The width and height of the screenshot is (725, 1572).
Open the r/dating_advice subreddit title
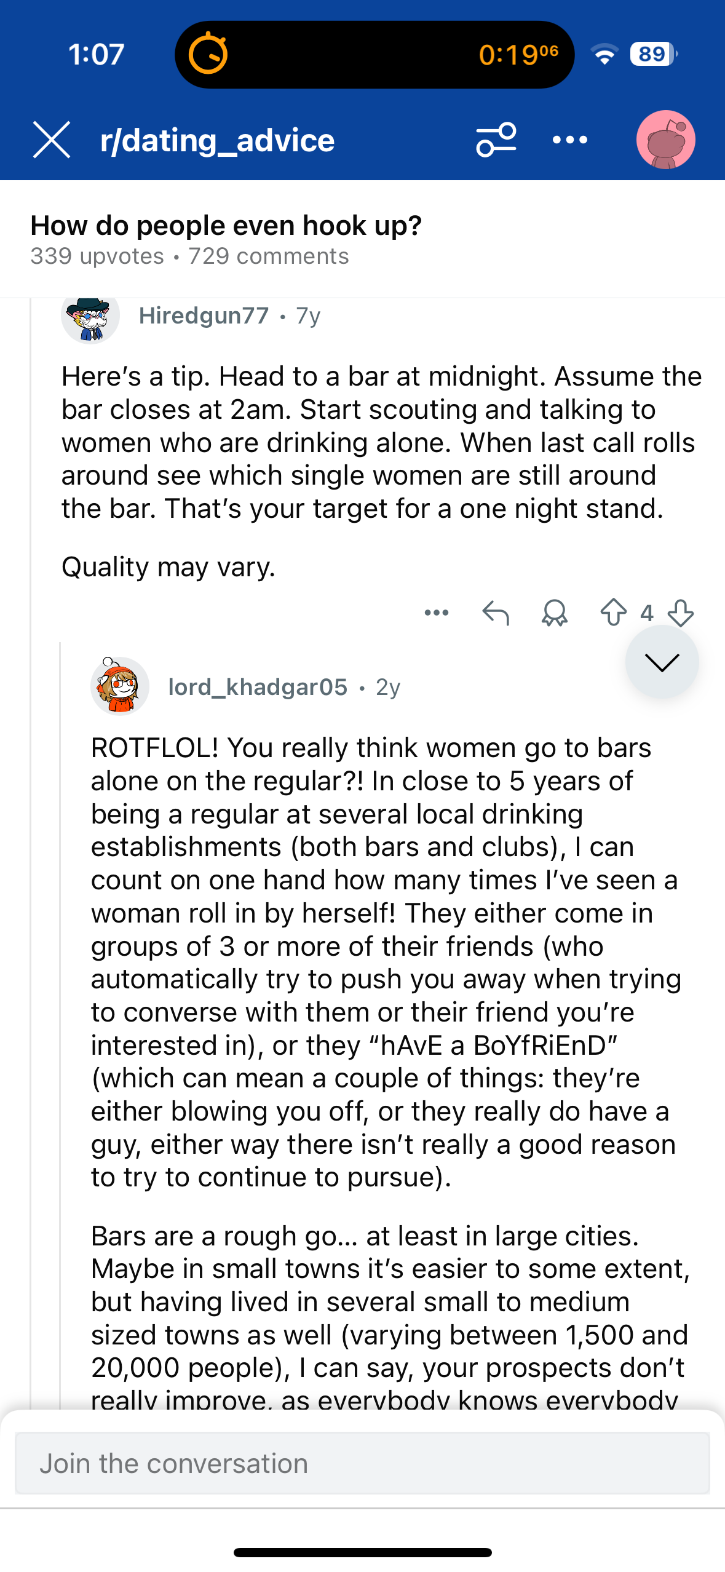coord(217,140)
